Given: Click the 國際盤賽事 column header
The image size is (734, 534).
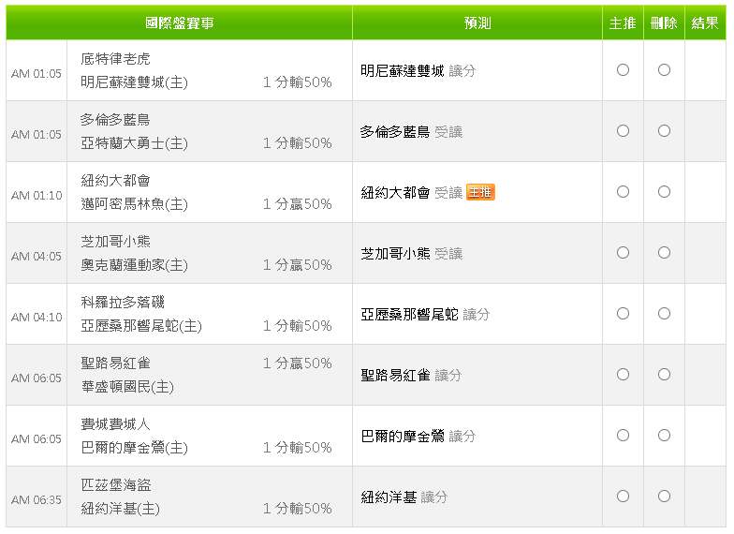Looking at the screenshot, I should [180, 22].
